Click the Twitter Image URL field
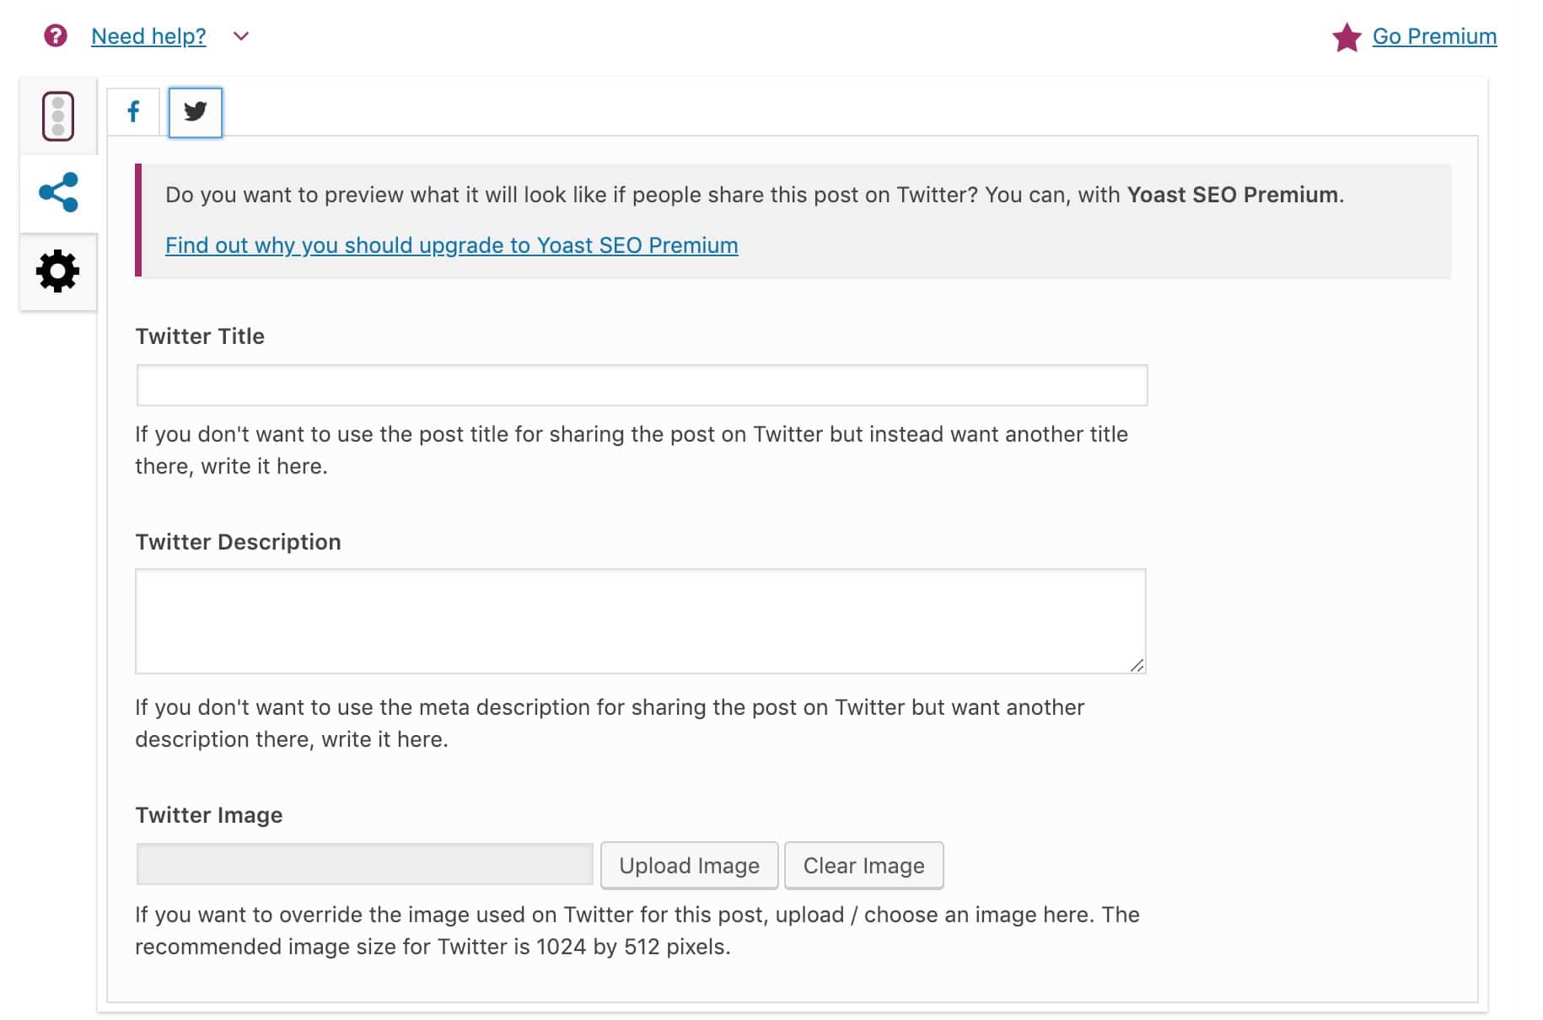This screenshot has width=1543, height=1020. point(364,865)
